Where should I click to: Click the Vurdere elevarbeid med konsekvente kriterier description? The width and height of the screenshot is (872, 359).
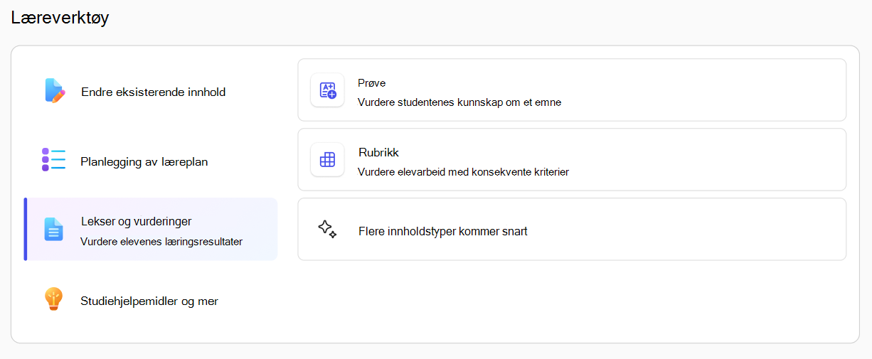(x=464, y=172)
